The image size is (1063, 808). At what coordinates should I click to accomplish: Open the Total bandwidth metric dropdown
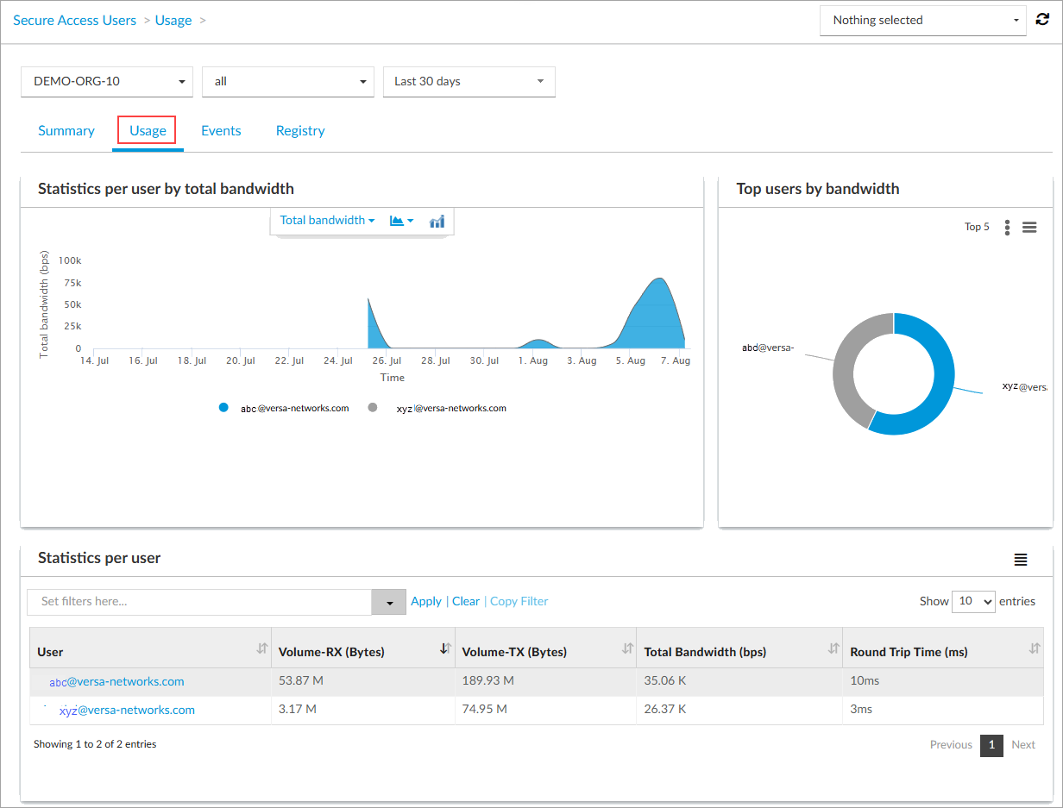327,221
